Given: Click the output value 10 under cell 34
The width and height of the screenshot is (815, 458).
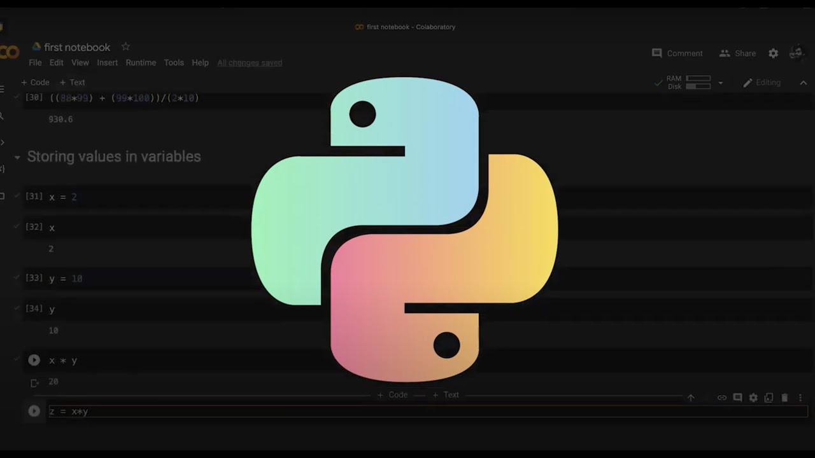Looking at the screenshot, I should 53,331.
